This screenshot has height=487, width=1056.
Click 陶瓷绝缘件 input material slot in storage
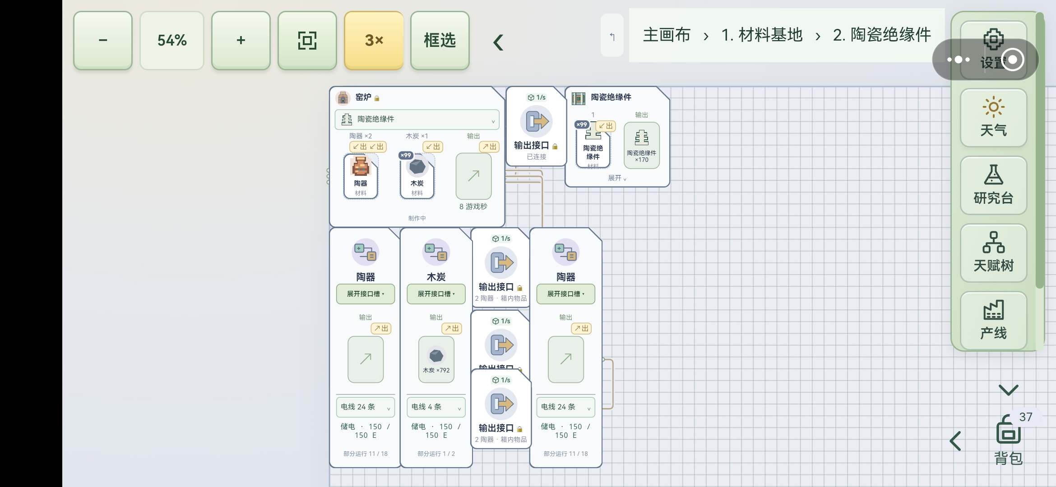[593, 145]
